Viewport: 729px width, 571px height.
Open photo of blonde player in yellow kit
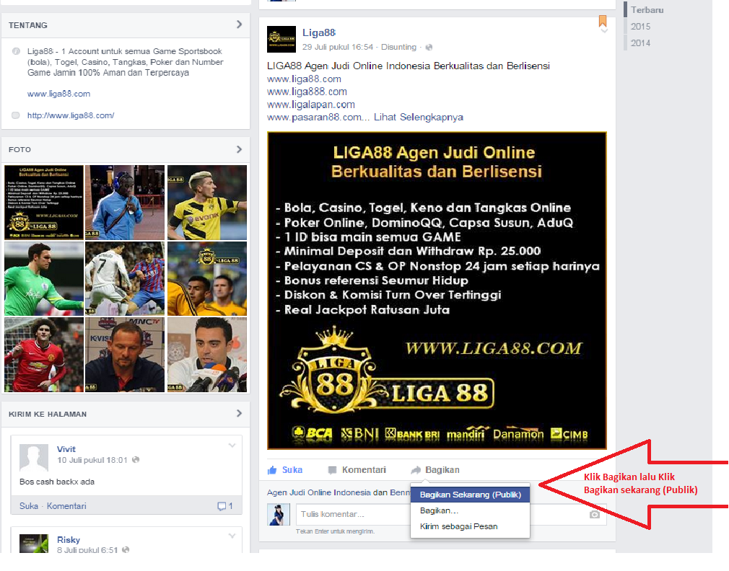pos(207,203)
